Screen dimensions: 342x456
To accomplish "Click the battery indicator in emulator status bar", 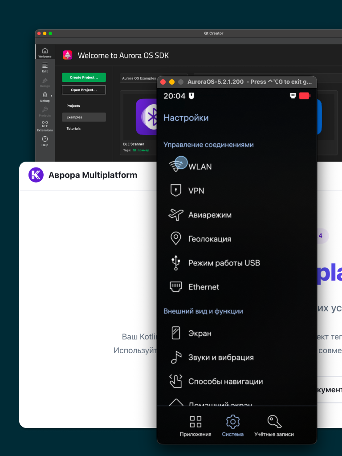I will tap(305, 96).
